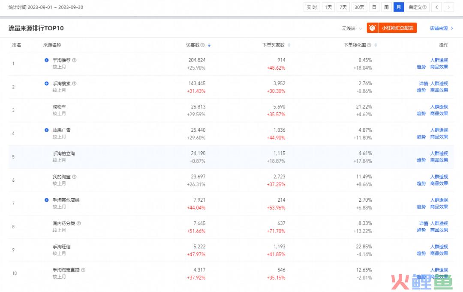Screen dimensions: 463x292
Task: Click visitor count 143,445
Action: [x=197, y=83]
